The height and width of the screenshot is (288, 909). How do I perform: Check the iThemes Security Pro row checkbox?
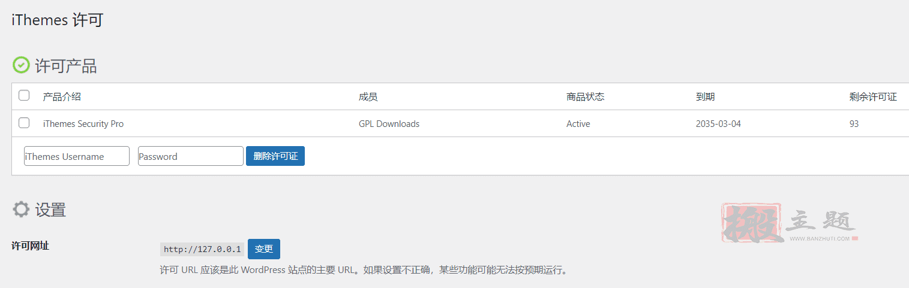24,123
